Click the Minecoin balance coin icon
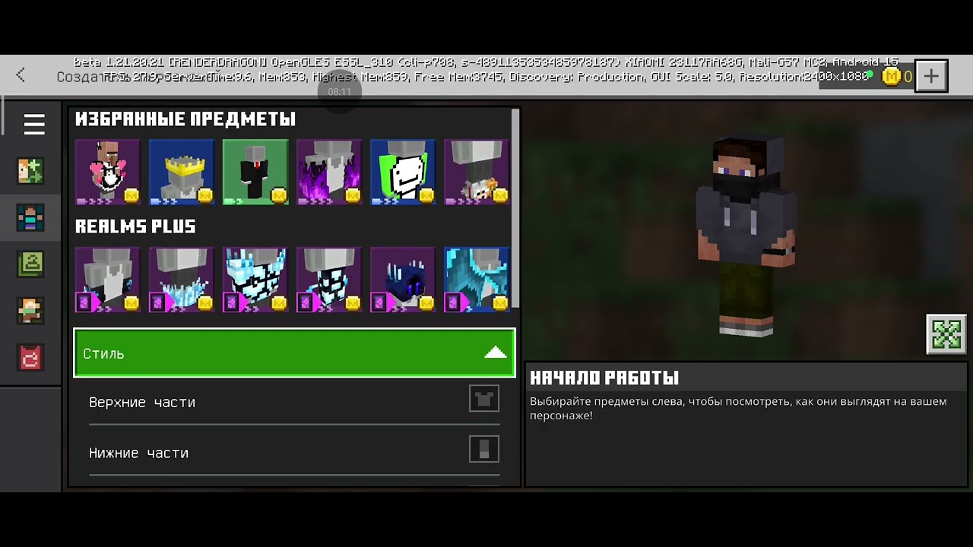Screen dimensions: 973x547 [891, 76]
